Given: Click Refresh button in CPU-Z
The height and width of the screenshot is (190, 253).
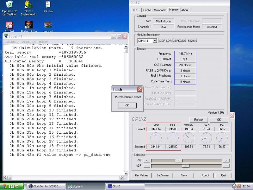Looking at the screenshot, I should (x=199, y=120).
